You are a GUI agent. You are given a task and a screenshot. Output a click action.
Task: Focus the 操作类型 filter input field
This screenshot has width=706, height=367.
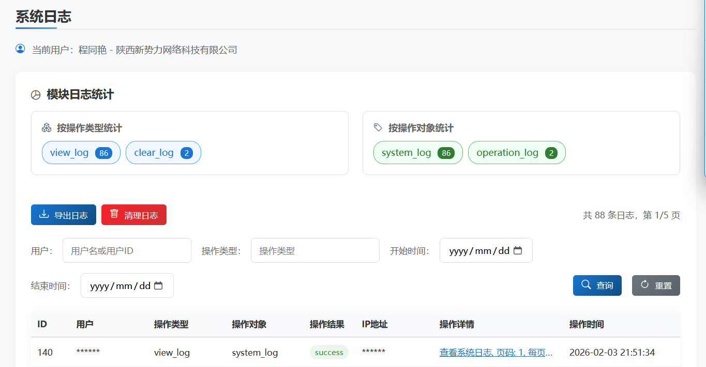tap(314, 250)
